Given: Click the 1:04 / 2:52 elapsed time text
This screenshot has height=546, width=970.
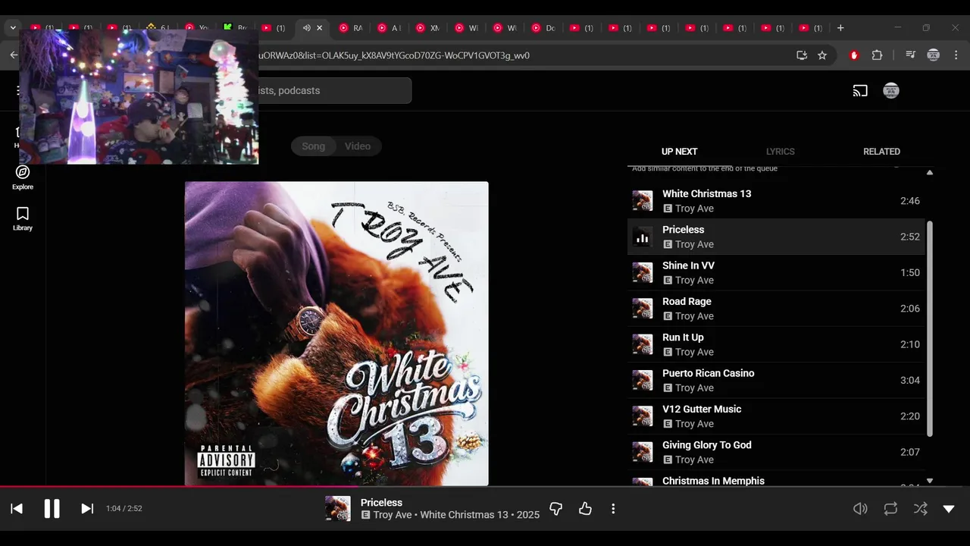Looking at the screenshot, I should (124, 509).
